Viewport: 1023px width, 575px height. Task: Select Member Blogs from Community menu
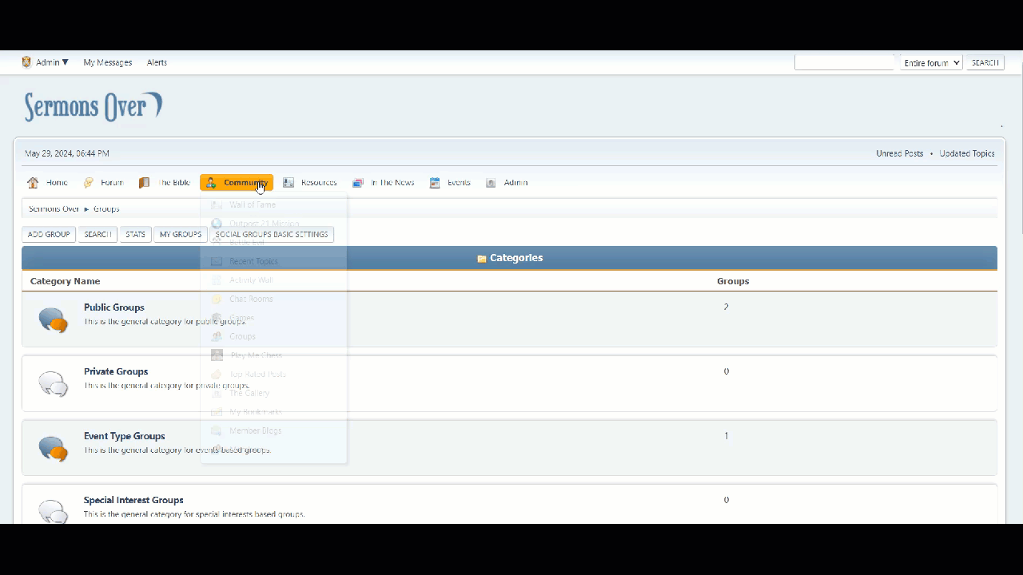click(255, 430)
